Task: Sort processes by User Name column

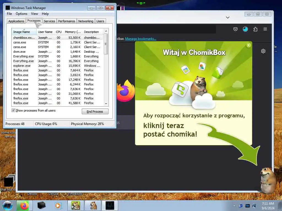Action: pyautogui.click(x=45, y=32)
